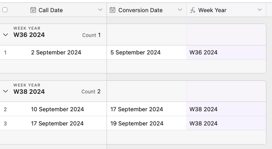Open the Week Year column dropdown arrow
This screenshot has height=149, width=272.
pyautogui.click(x=260, y=10)
